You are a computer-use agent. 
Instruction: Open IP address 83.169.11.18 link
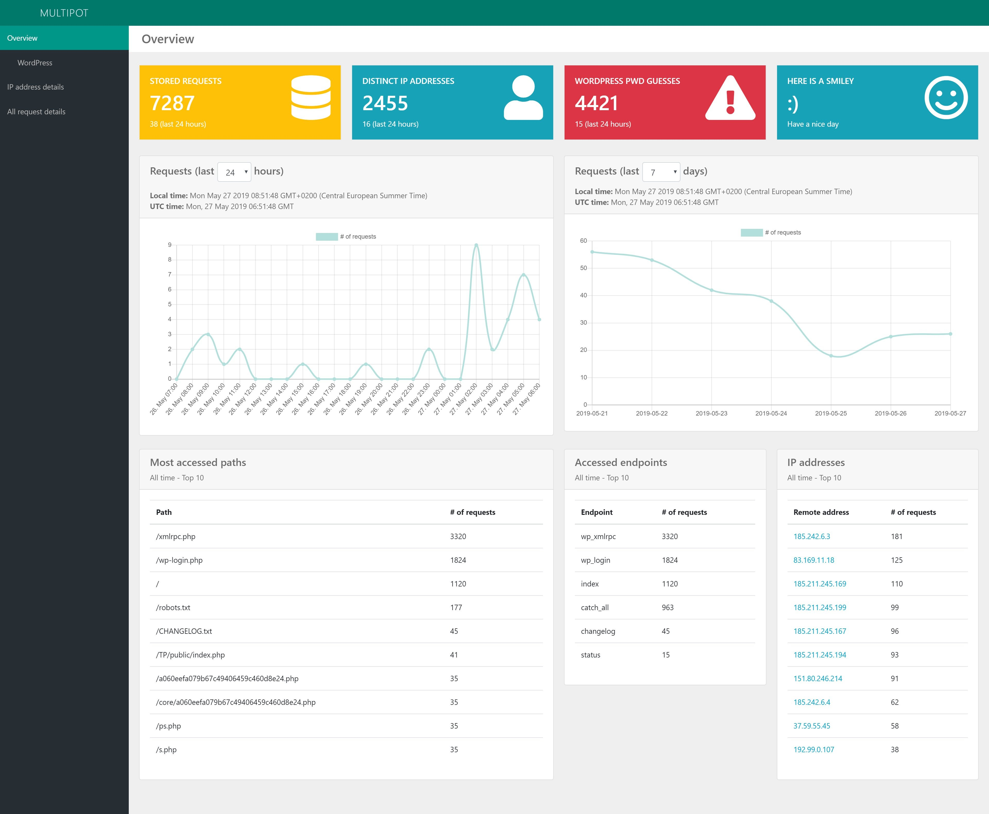pos(814,560)
